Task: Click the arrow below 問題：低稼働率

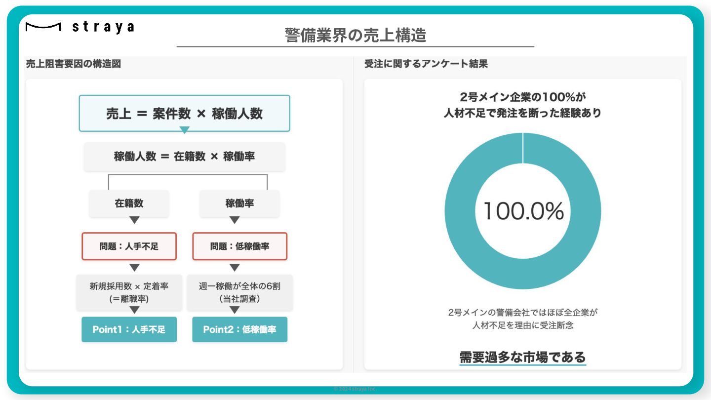Action: (235, 268)
